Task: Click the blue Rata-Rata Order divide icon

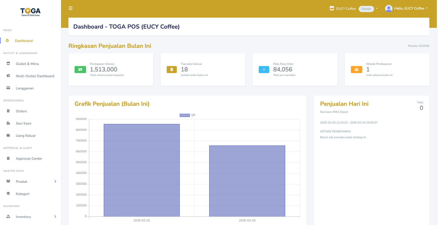Action: (x=264, y=70)
